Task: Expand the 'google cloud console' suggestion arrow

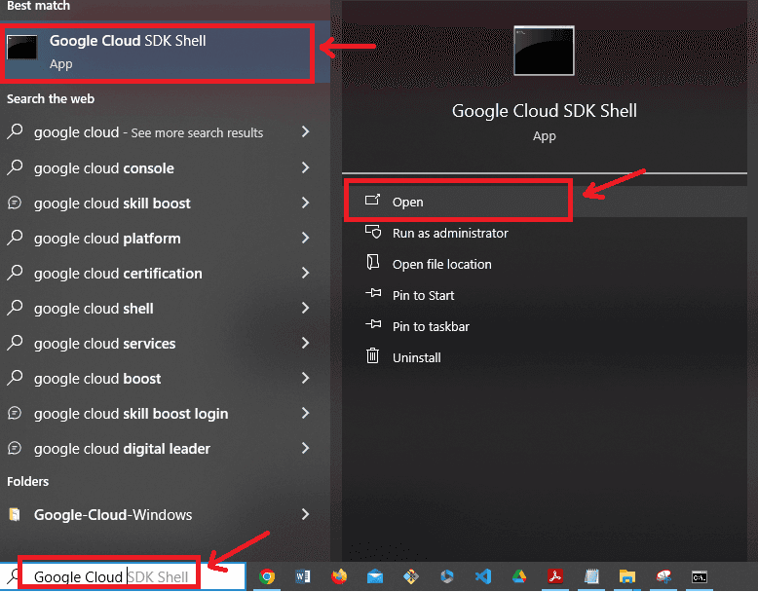Action: 305,168
